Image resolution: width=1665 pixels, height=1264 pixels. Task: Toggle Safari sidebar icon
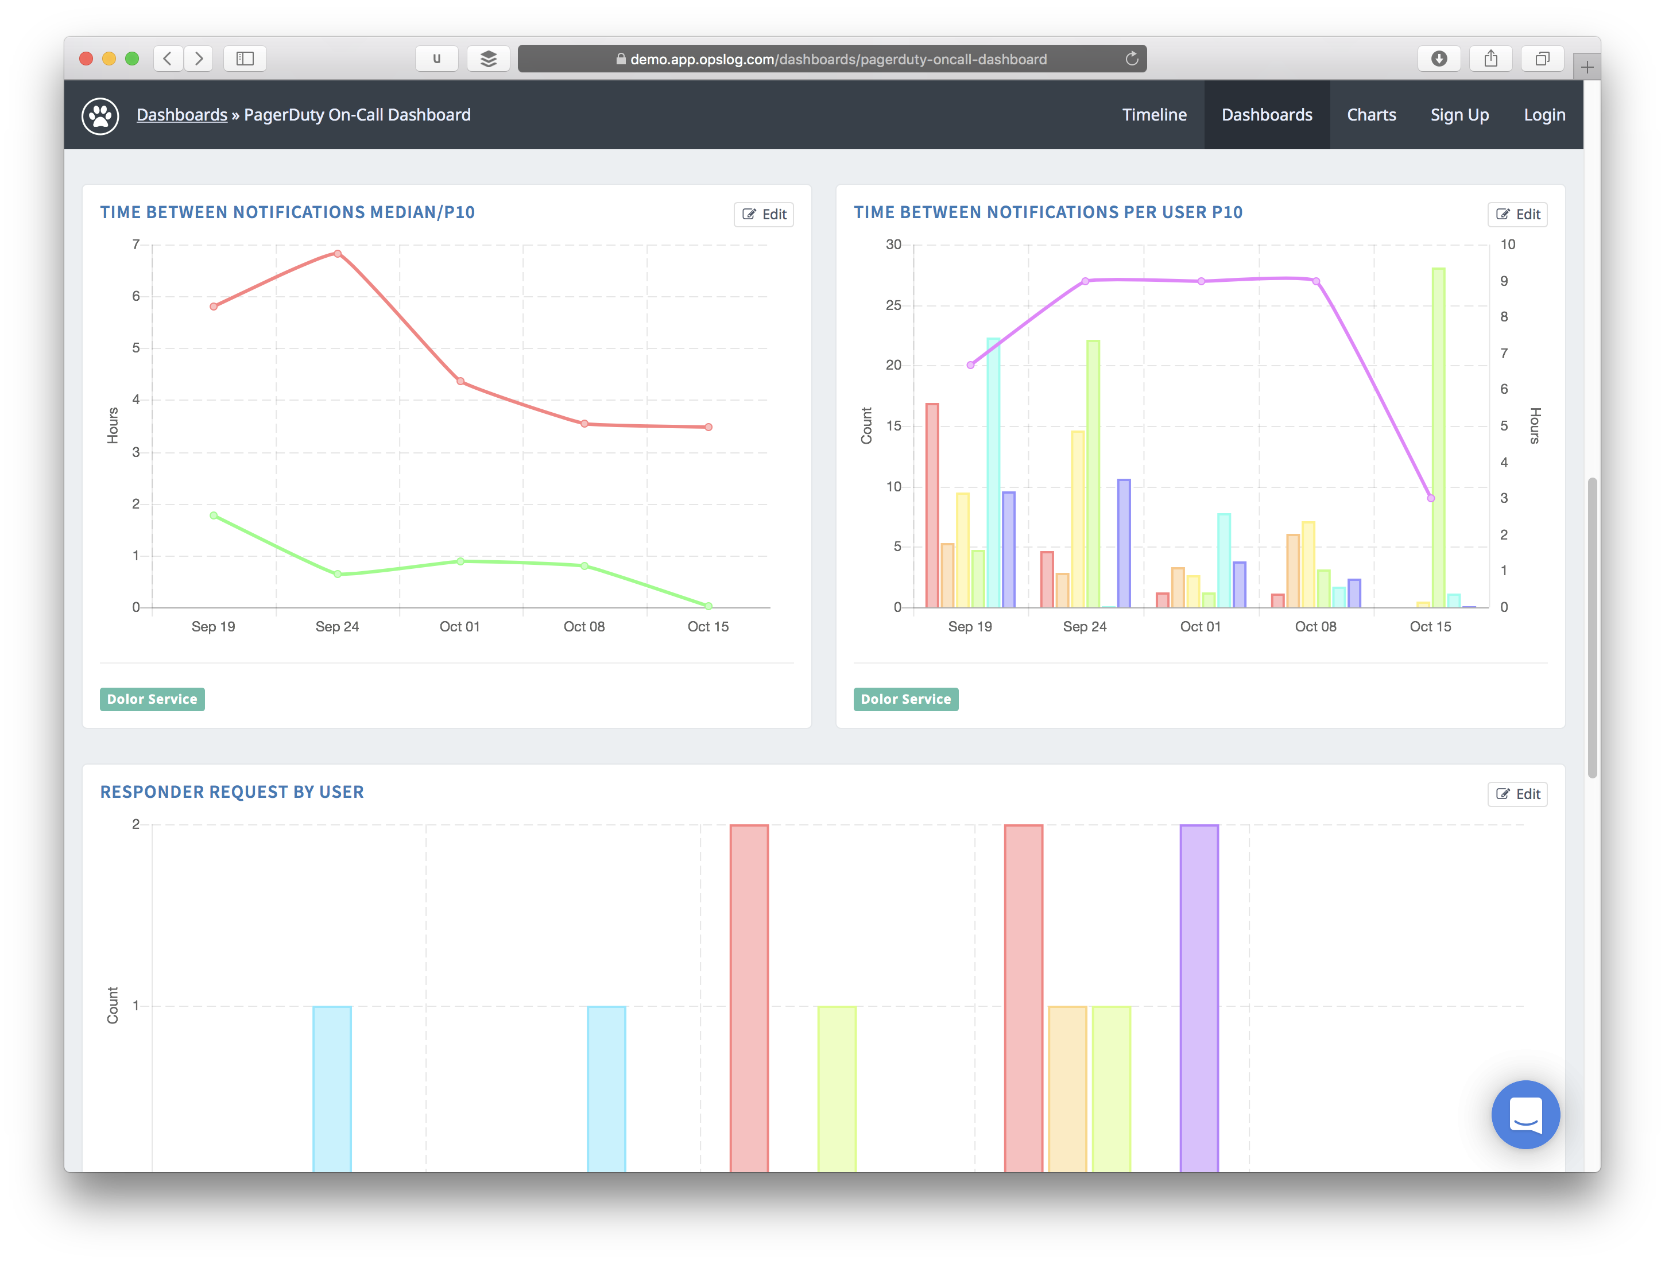click(x=245, y=59)
